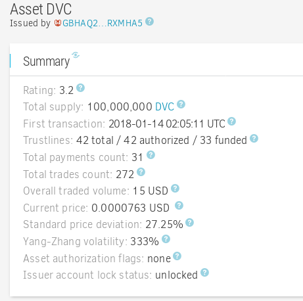The width and height of the screenshot is (303, 301).
Task: Click Total payments count help icon
Action: [151, 155]
